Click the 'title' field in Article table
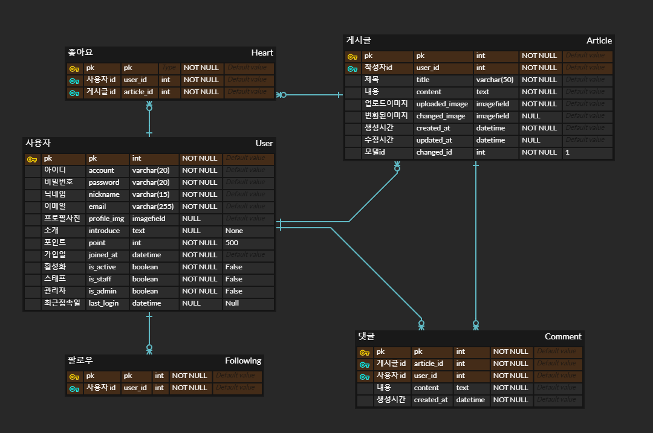Screen dimensions: 653x433 (443, 80)
